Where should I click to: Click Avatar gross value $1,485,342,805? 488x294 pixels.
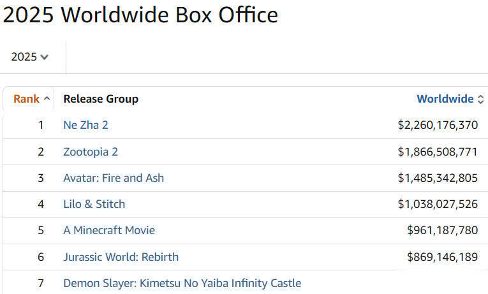coord(438,178)
